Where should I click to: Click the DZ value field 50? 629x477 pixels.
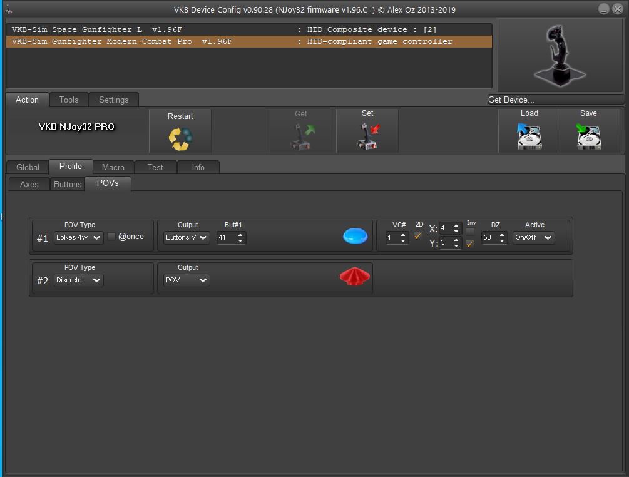pos(490,237)
